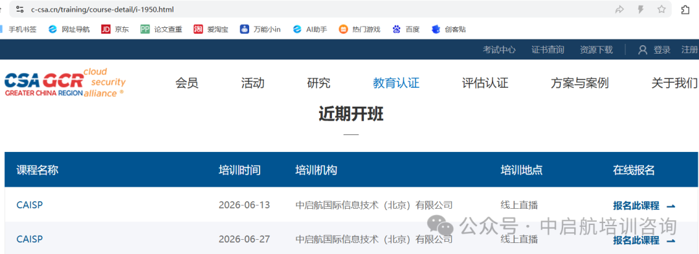Click the 在线报名 column header

coord(634,170)
